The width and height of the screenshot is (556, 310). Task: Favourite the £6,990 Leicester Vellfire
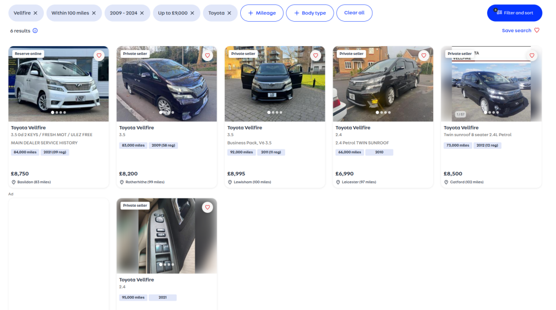pos(424,56)
